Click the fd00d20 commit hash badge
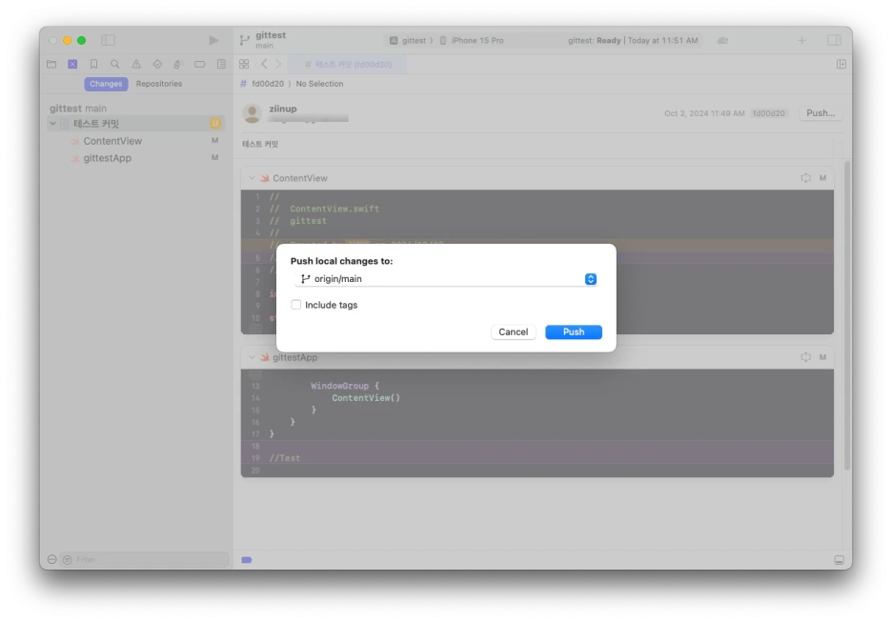Viewport: 892px width, 622px height. coord(768,113)
